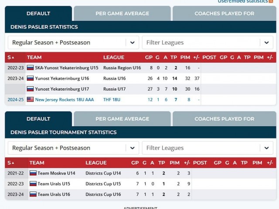Click the Russian flag beside Team Urals U15

point(33,184)
